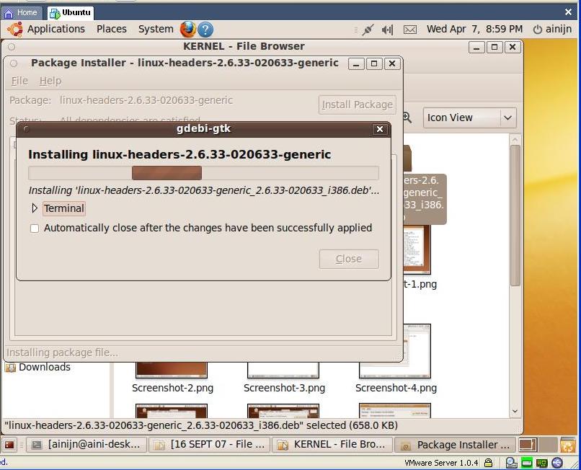Click the last VMware status bar device icon

[x=557, y=463]
